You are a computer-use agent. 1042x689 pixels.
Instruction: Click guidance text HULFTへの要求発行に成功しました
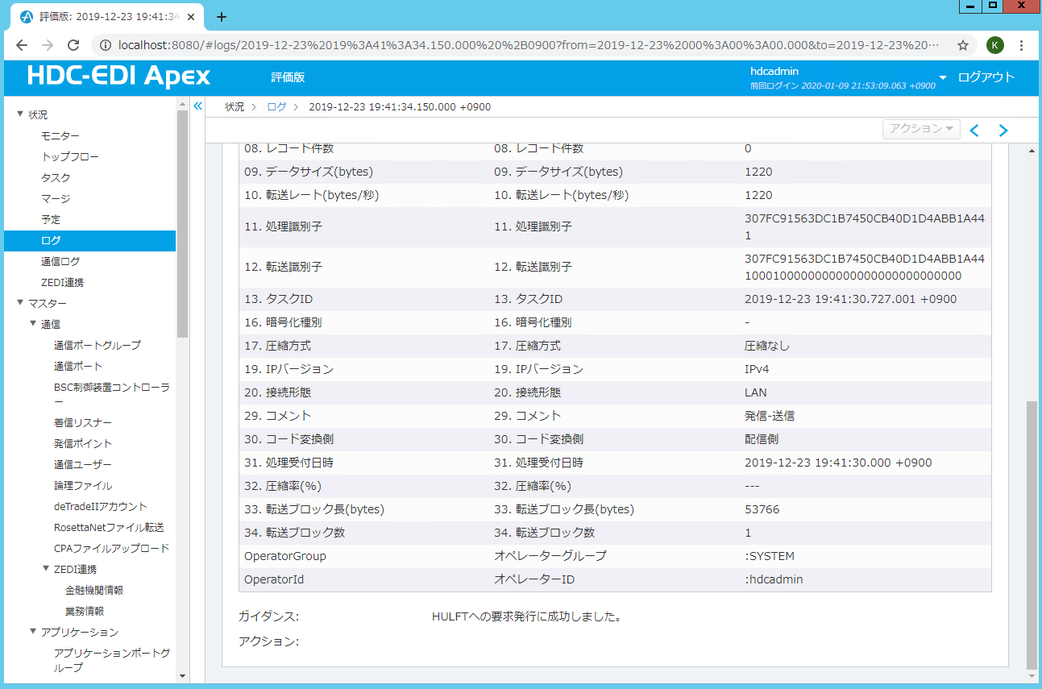(x=526, y=617)
